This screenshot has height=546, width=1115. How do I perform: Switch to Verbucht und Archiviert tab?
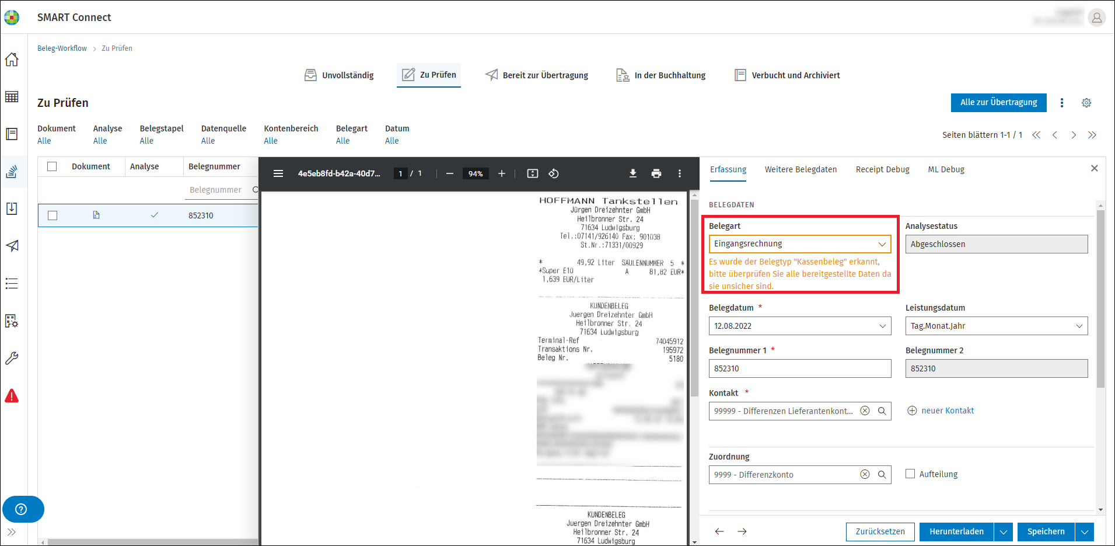787,75
